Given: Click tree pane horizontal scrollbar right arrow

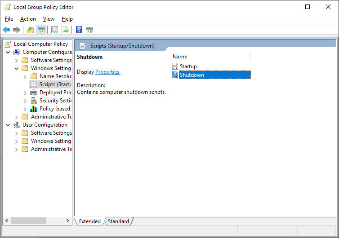Looking at the screenshot, I should 68,221.
